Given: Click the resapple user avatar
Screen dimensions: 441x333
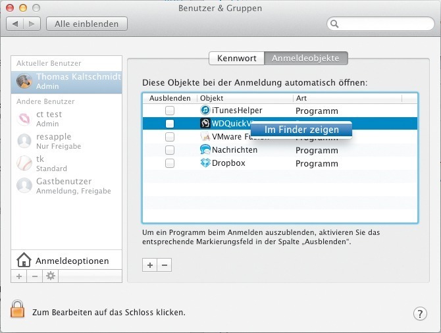Looking at the screenshot, I should click(x=24, y=141).
